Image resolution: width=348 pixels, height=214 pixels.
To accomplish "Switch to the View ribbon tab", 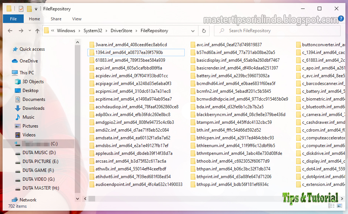I will (x=77, y=18).
